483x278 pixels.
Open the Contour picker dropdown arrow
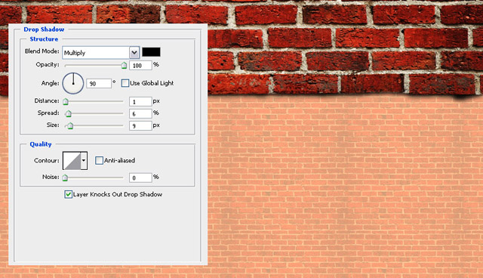84,161
